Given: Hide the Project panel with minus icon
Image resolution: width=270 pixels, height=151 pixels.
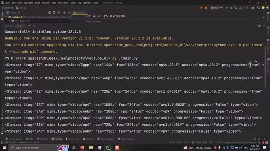Looking at the screenshot, I should (x=69, y=13).
